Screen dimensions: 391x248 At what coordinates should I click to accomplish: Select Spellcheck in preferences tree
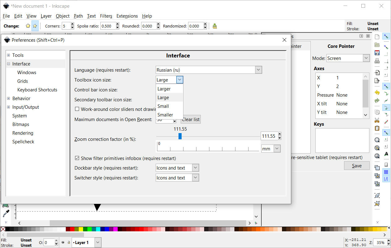[23, 141]
